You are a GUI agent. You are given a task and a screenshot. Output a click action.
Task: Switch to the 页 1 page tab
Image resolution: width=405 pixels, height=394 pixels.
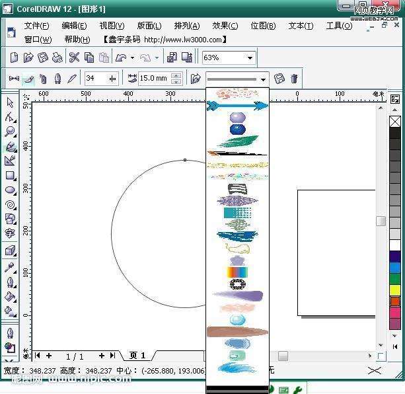pos(137,356)
